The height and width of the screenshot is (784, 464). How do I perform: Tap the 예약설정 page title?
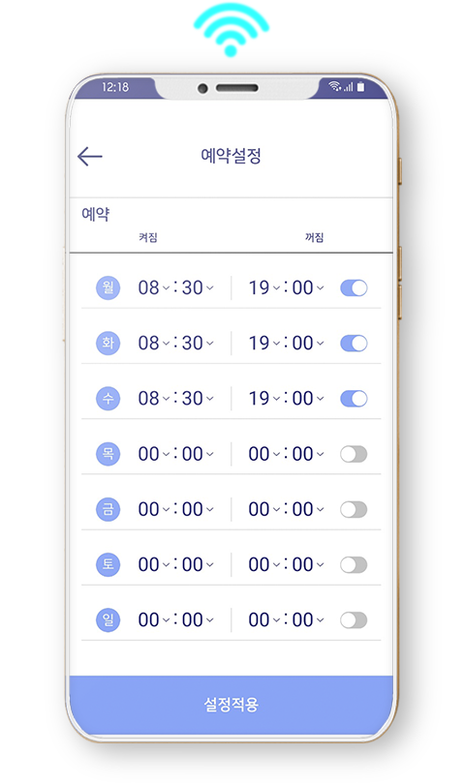pos(232,156)
